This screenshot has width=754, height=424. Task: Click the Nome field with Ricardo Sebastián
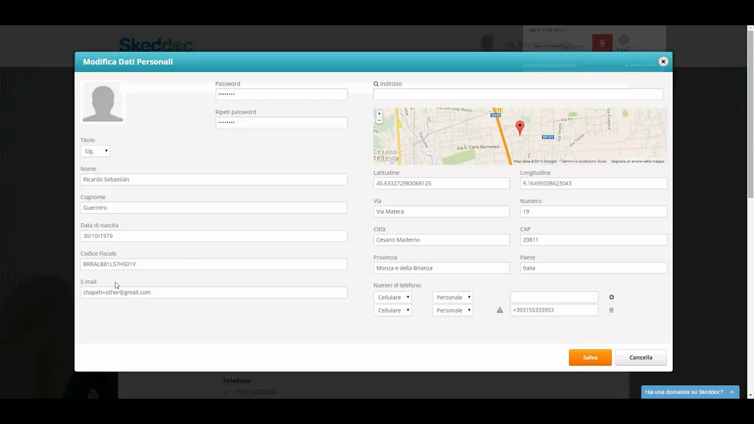point(214,179)
